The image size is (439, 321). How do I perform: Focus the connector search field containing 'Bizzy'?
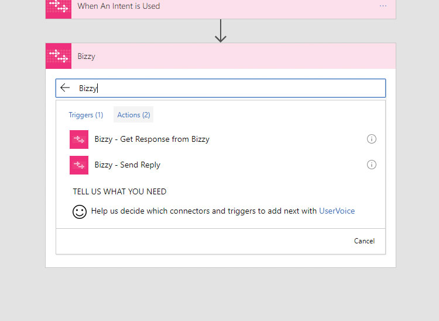pyautogui.click(x=221, y=88)
